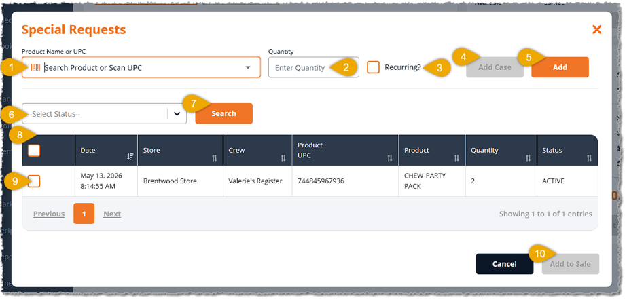Sort table by Crew column
This screenshot has height=302, width=627.
pyautogui.click(x=283, y=158)
